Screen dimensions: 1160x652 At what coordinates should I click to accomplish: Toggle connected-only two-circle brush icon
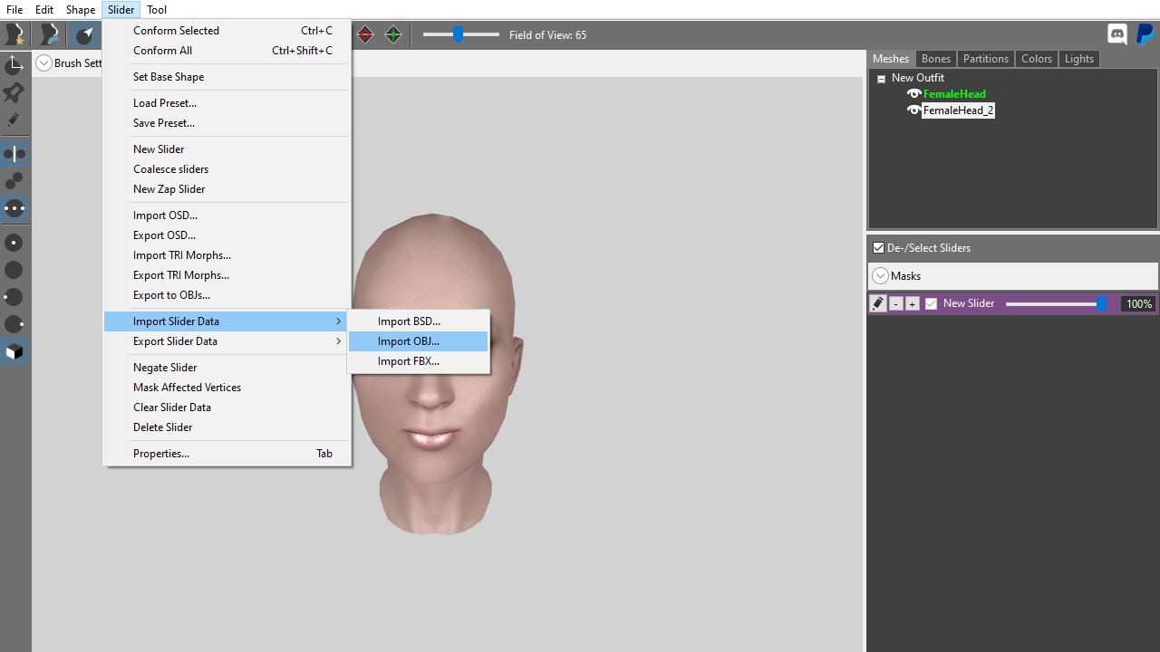[14, 181]
